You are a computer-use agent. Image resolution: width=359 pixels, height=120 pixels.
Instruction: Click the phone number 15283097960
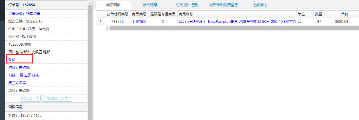pos(20,44)
